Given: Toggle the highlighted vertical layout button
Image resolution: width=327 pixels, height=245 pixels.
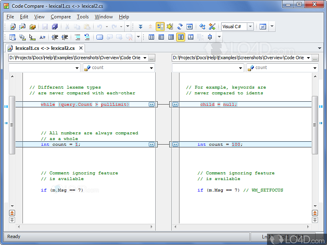Looking at the screenshot, I should [x=180, y=37].
